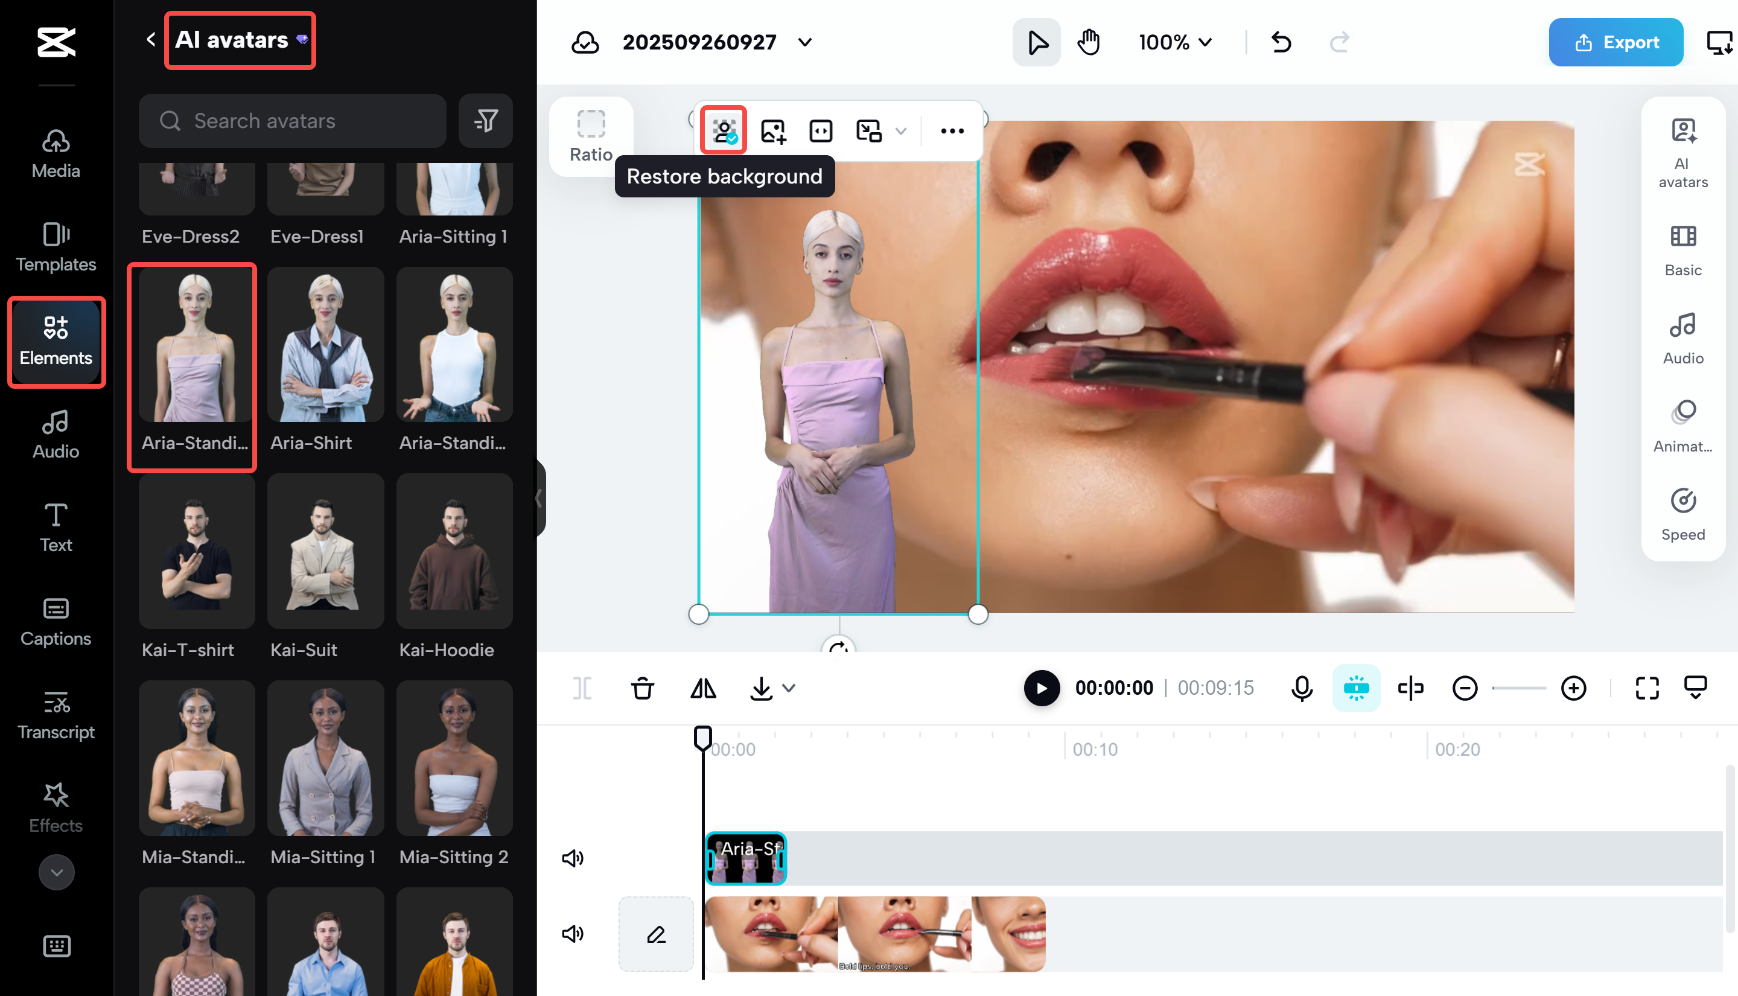Activate the select pointer tool
The height and width of the screenshot is (996, 1738).
pyautogui.click(x=1037, y=42)
